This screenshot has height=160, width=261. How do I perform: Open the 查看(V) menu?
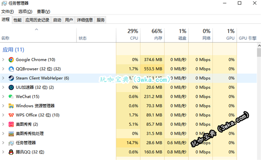(43, 11)
